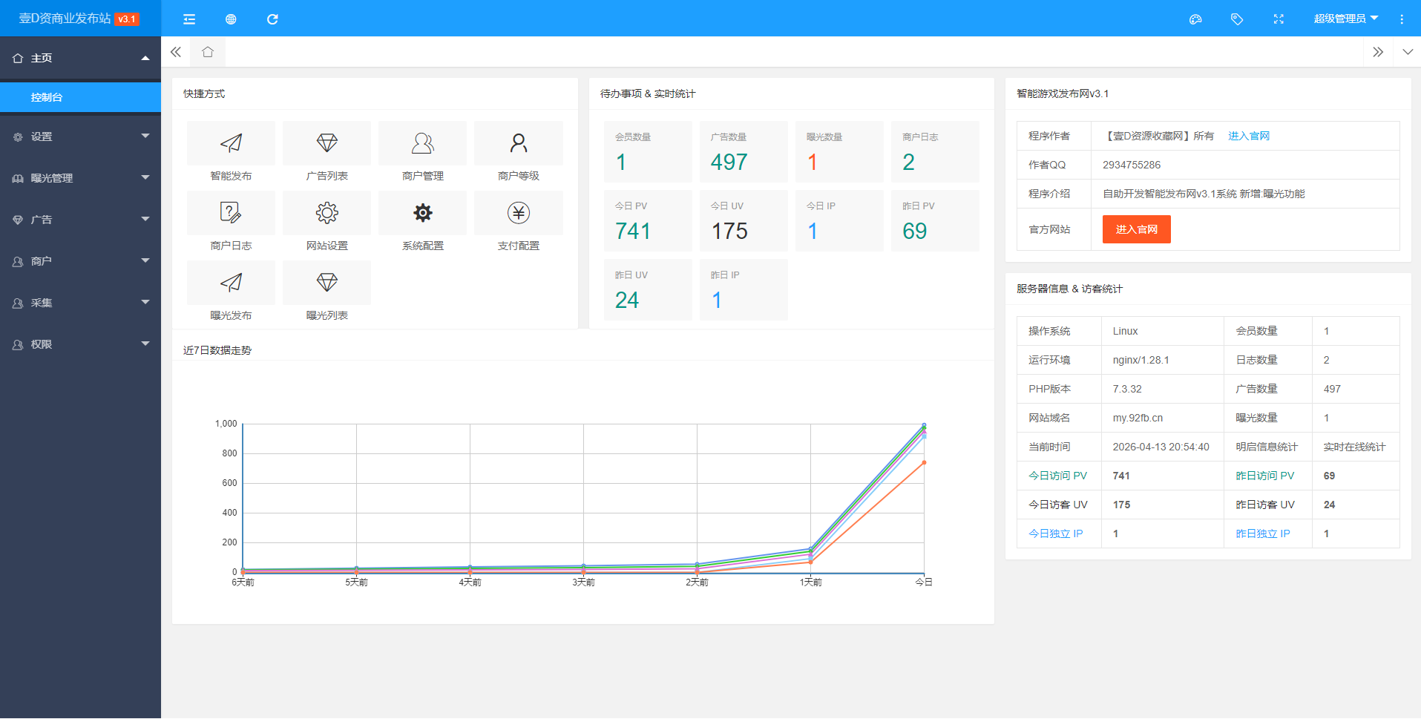Open the vertical three-dot more menu
The image size is (1421, 719).
[1402, 19]
